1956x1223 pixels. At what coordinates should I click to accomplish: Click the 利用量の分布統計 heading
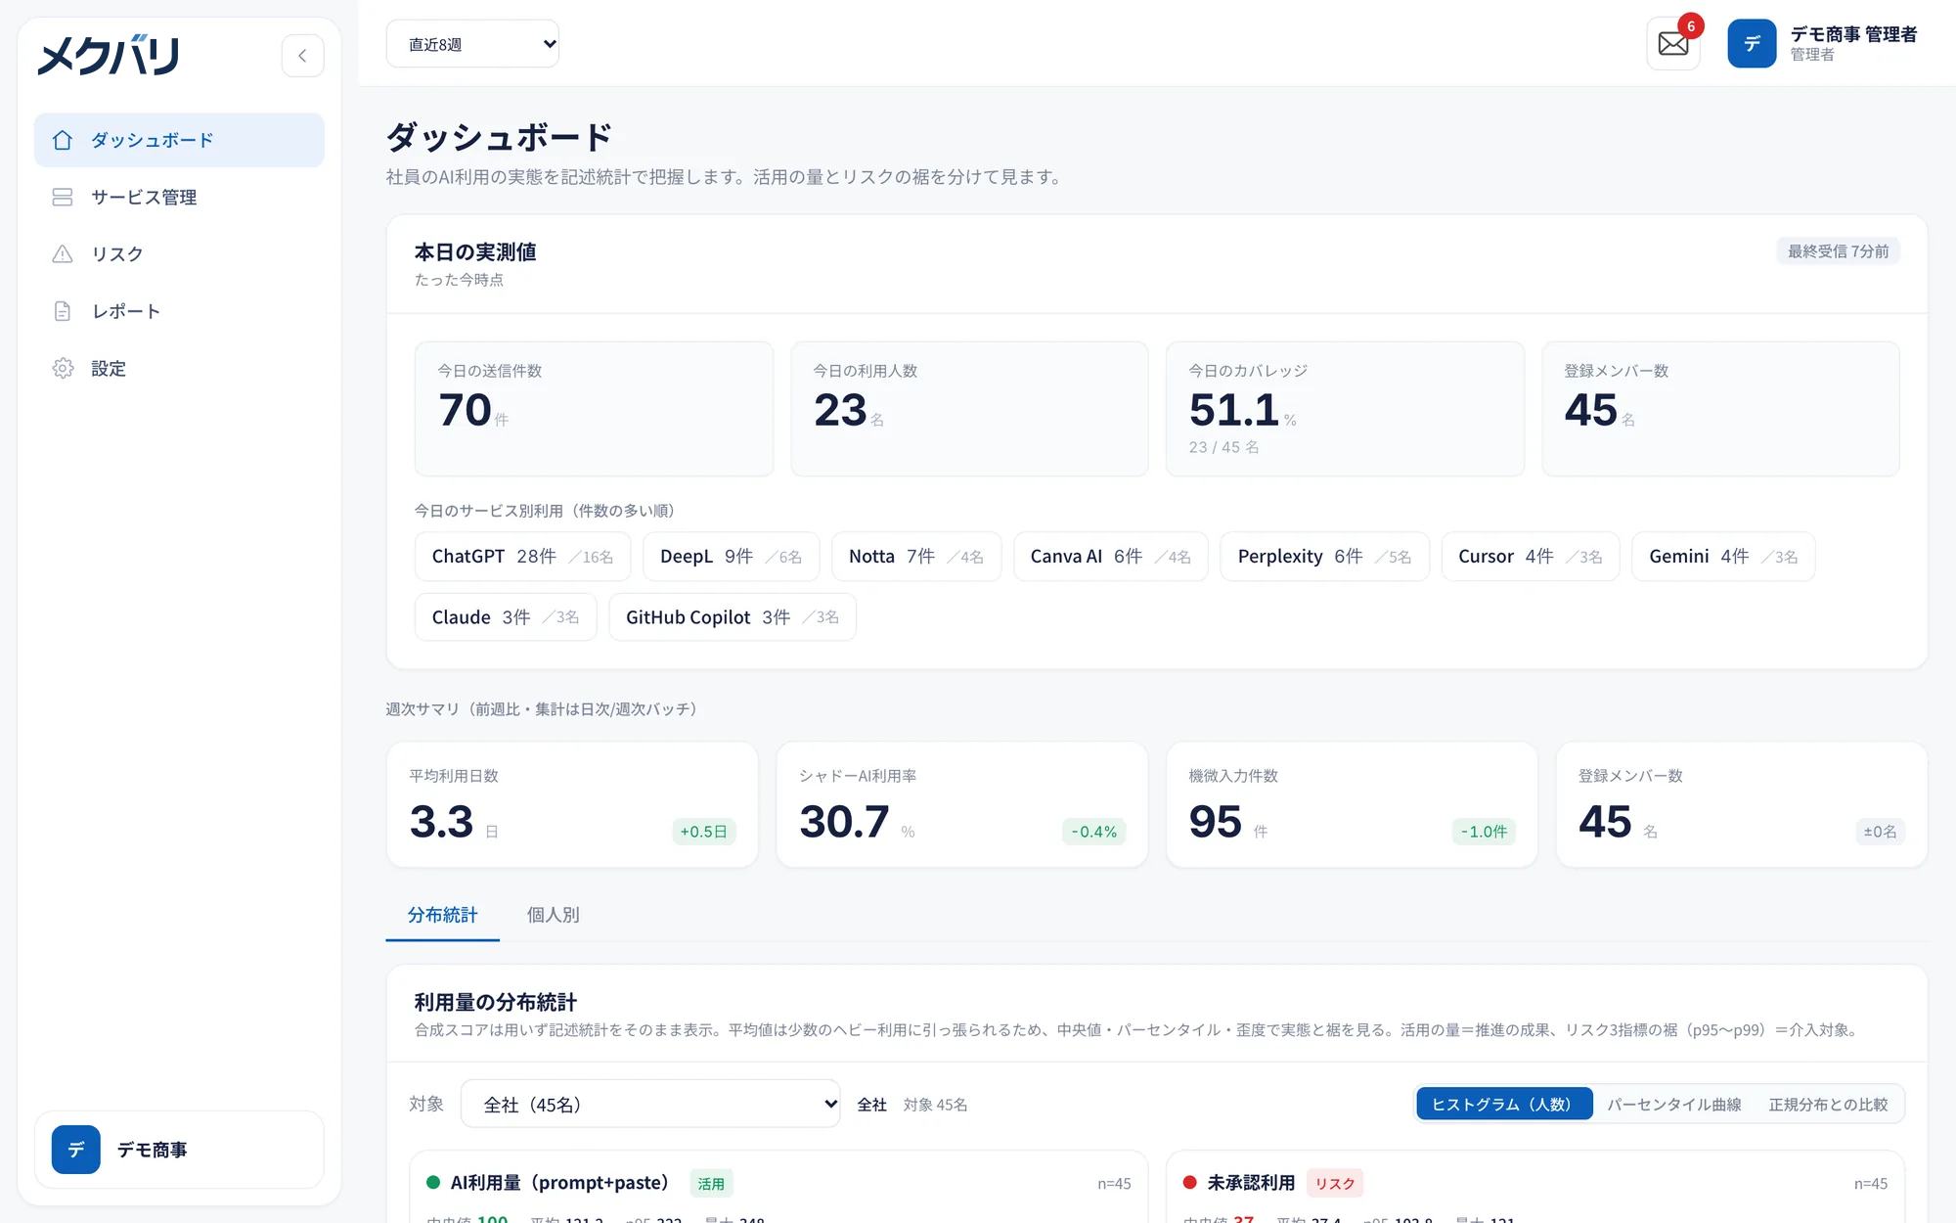[495, 1002]
